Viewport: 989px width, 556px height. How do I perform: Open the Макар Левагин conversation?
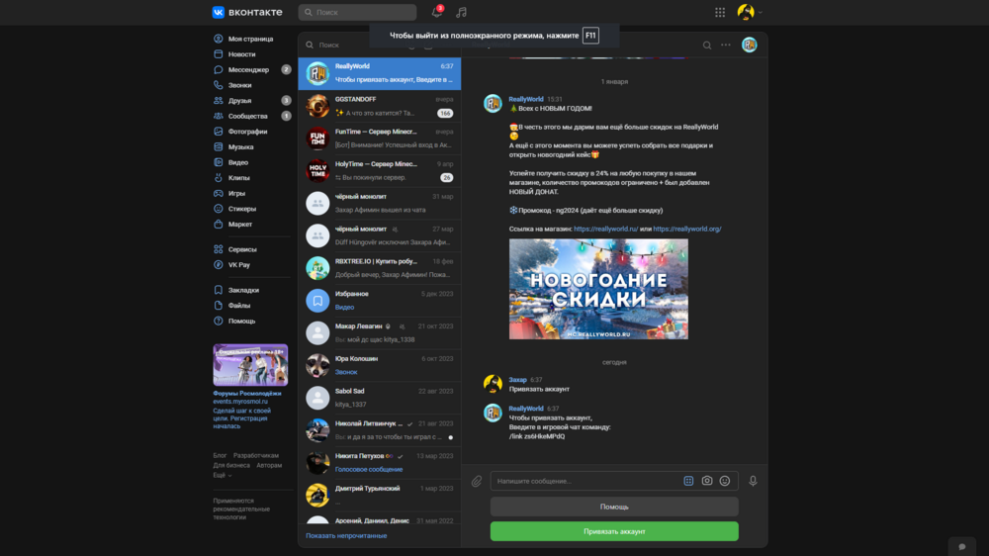[380, 333]
